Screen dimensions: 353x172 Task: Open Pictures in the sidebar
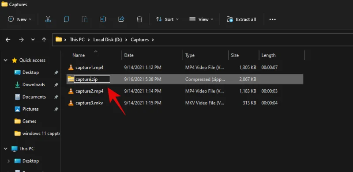point(30,109)
